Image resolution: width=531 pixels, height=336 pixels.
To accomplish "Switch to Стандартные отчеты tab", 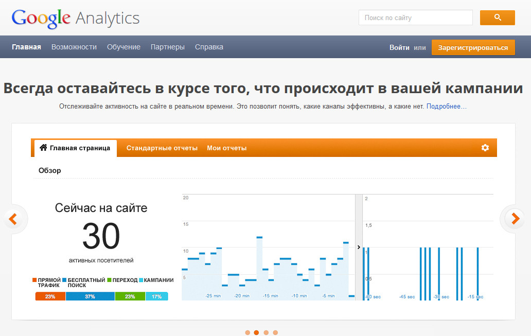I will pos(162,148).
